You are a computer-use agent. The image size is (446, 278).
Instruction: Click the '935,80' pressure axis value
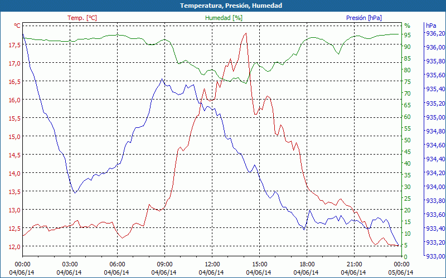[x=435, y=61]
